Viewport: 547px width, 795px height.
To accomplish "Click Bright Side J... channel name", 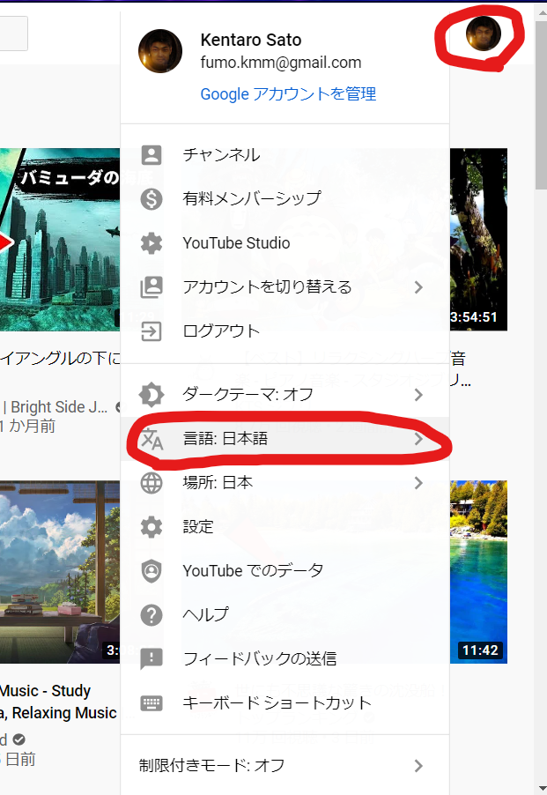I will [59, 406].
